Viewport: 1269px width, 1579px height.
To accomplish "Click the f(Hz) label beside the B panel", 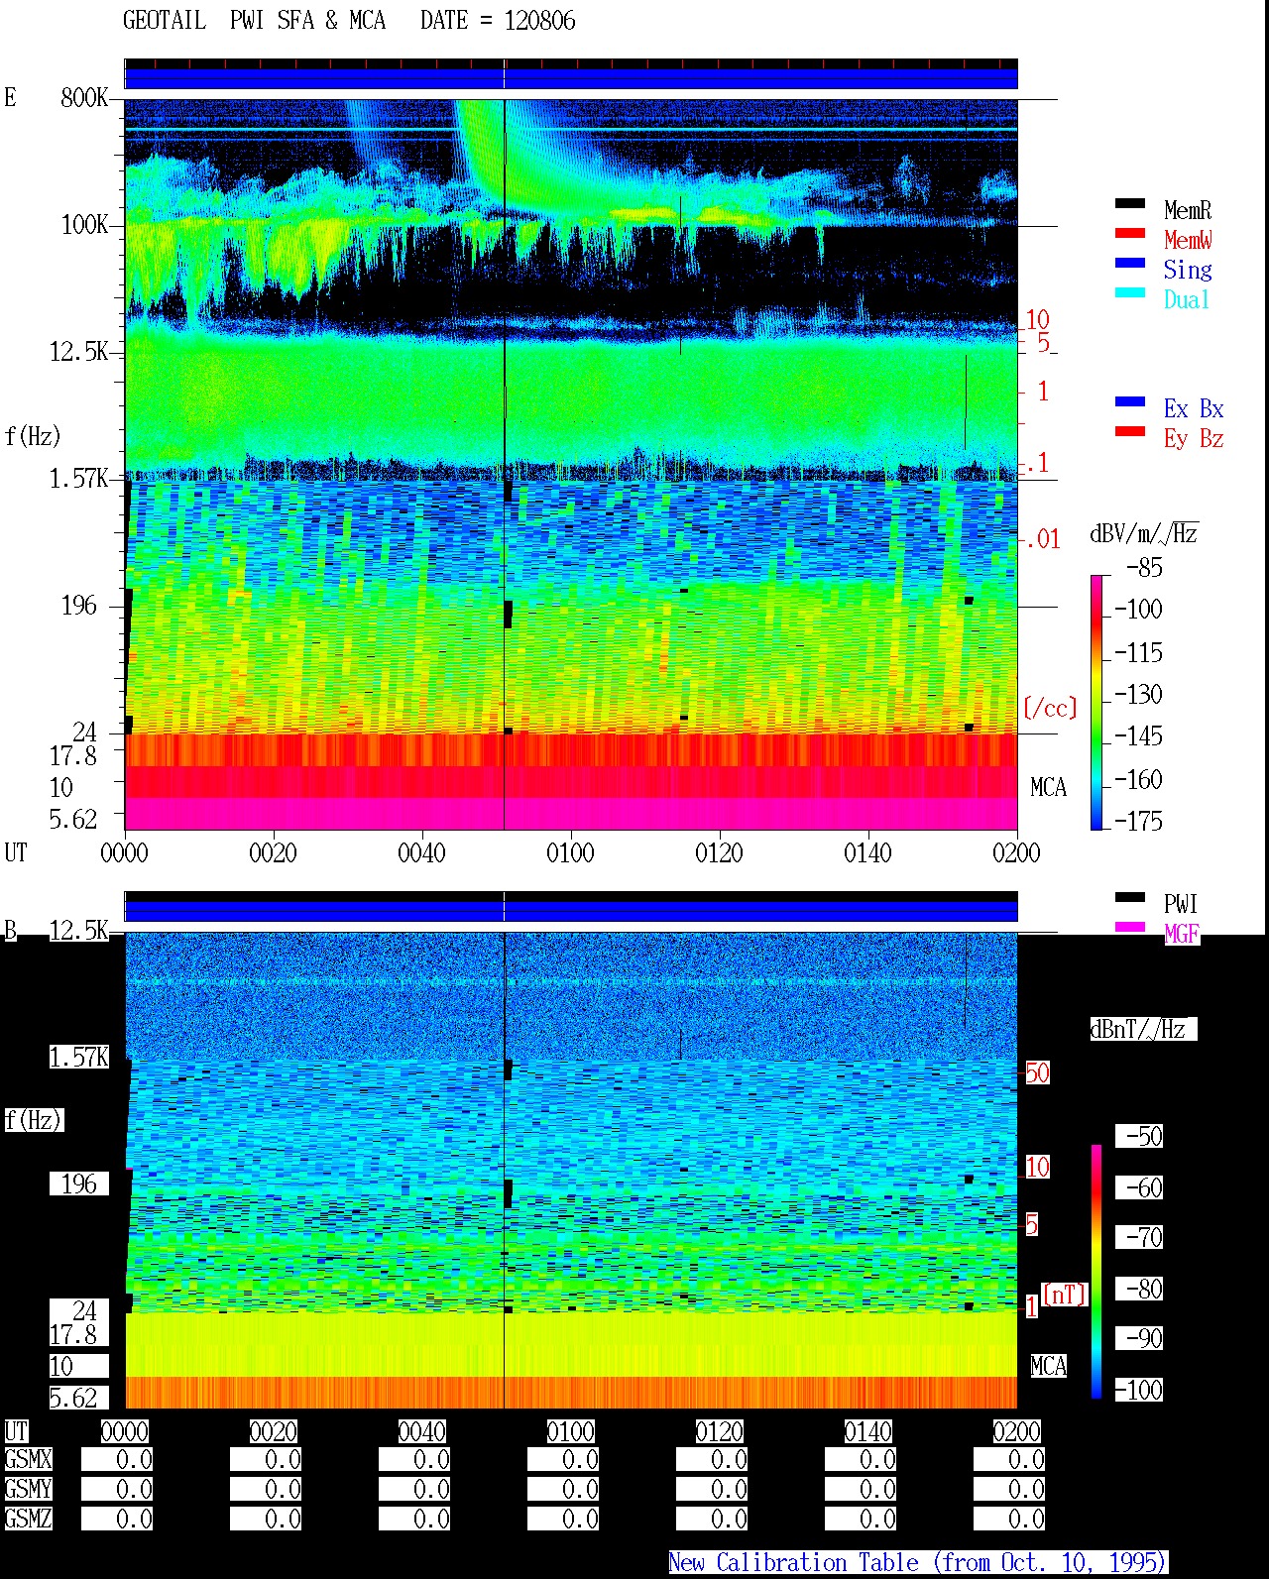I will pos(33,1120).
